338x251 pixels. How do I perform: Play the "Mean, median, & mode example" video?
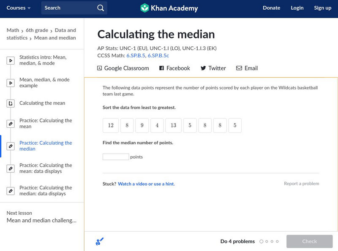11,81
